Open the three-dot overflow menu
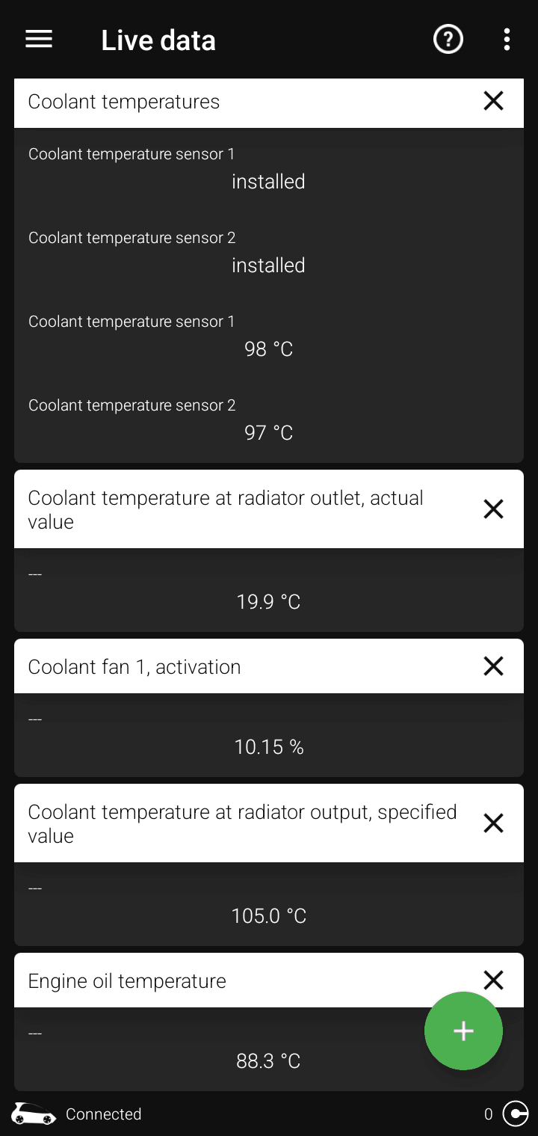This screenshot has height=1136, width=538. pos(507,40)
